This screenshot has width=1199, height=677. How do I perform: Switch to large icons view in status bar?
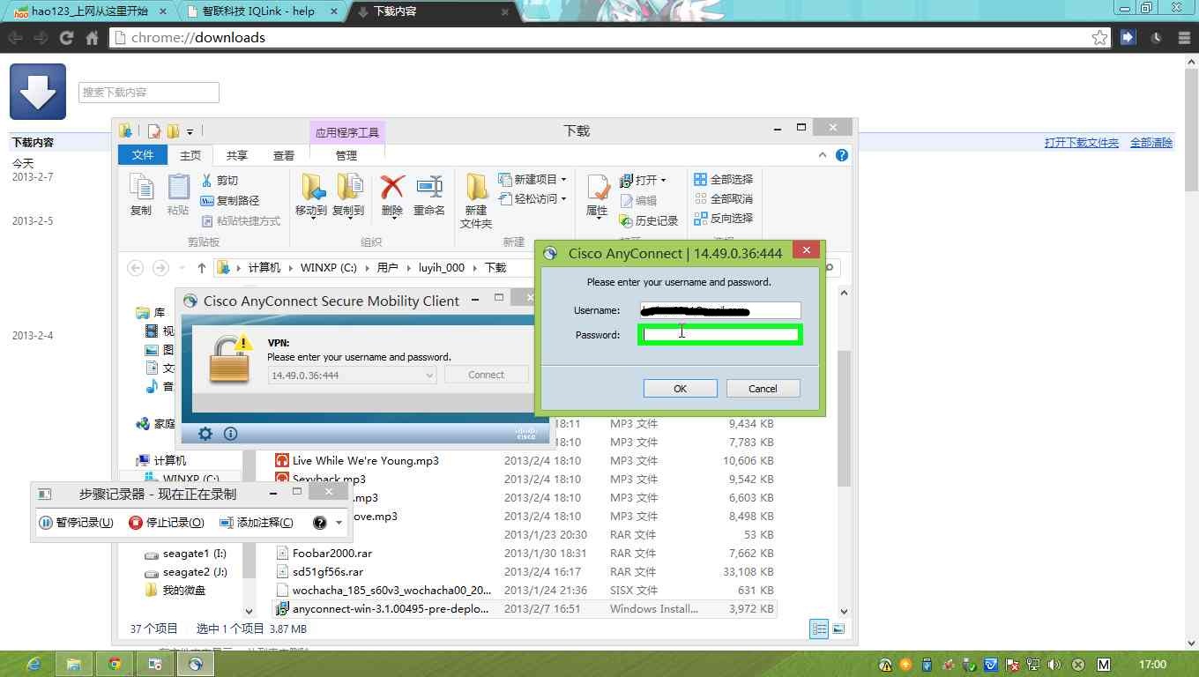[838, 629]
